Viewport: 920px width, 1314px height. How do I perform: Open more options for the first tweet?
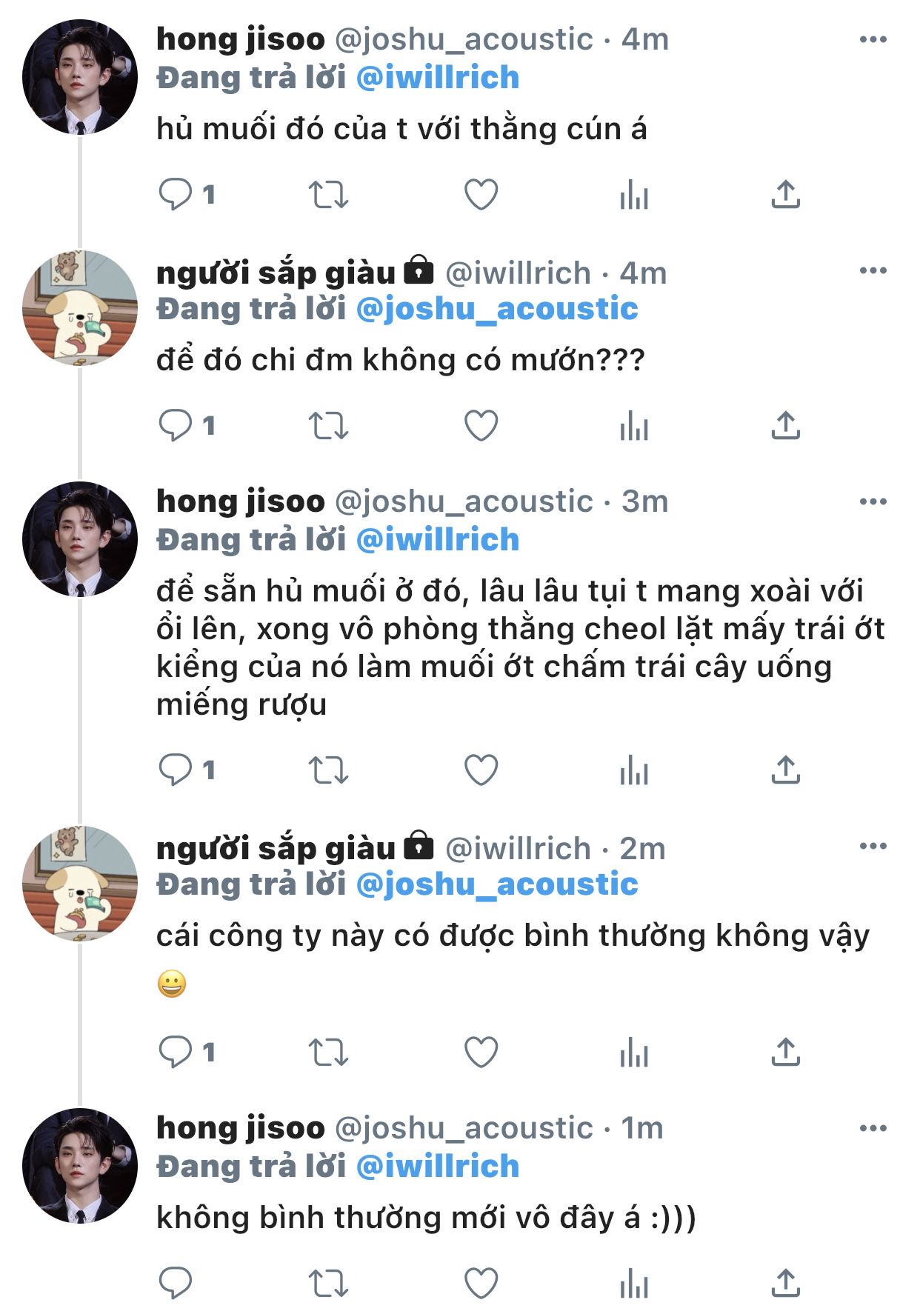click(873, 40)
